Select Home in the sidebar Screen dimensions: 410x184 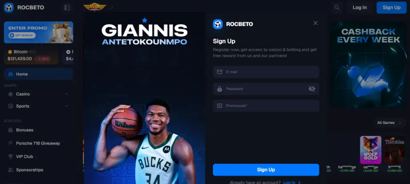(38, 74)
